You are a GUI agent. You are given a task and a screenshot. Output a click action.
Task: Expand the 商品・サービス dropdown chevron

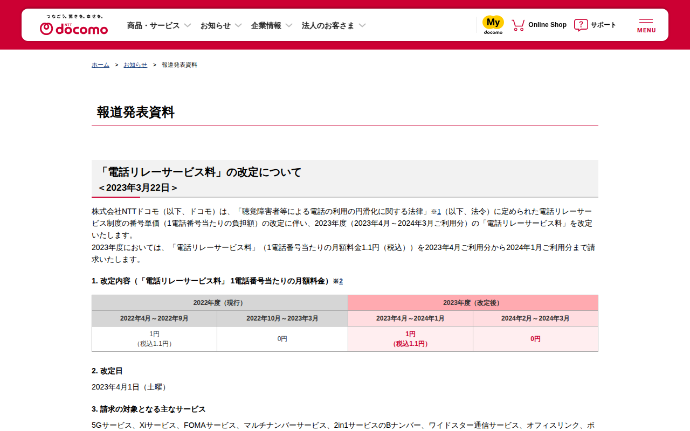pos(188,25)
